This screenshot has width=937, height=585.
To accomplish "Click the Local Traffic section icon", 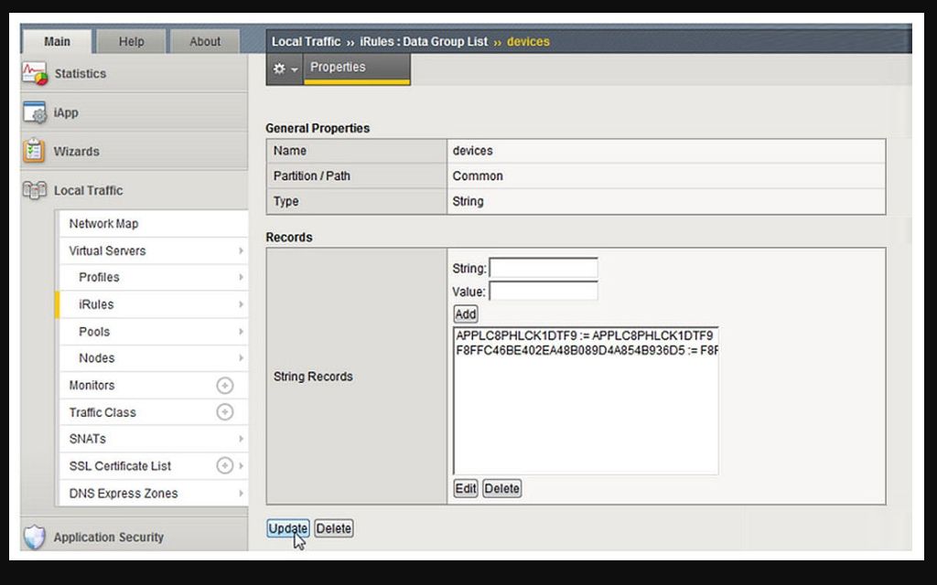I will (x=33, y=190).
